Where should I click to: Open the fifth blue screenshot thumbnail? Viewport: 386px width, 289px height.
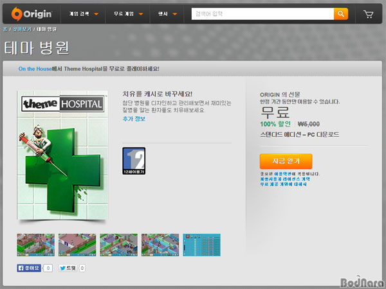[x=201, y=245]
